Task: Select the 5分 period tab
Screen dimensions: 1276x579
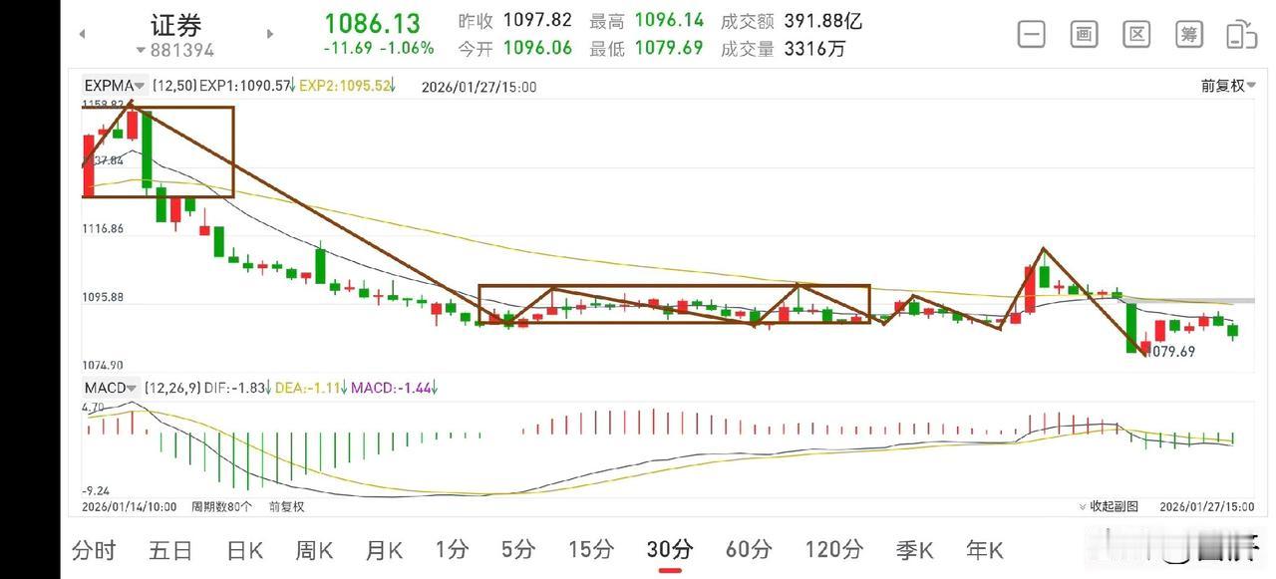Action: pyautogui.click(x=517, y=549)
